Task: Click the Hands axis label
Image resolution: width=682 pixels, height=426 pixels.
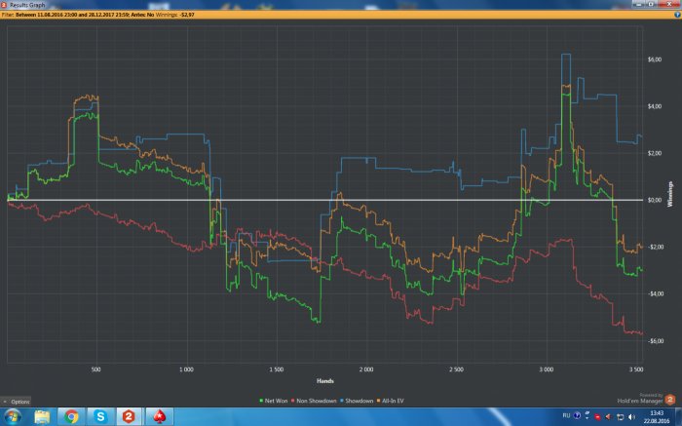Action: 324,381
